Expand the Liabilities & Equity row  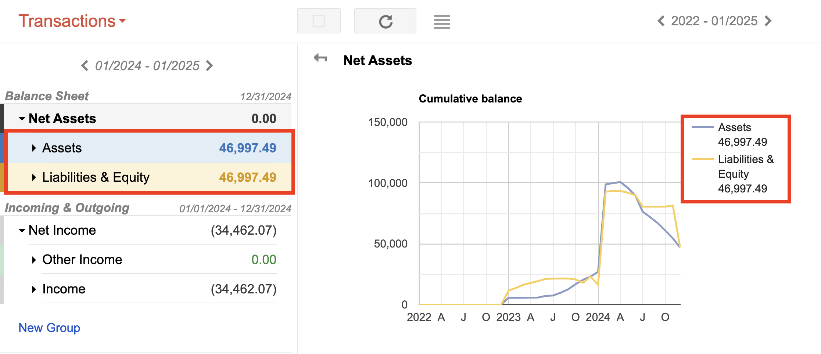pos(33,177)
